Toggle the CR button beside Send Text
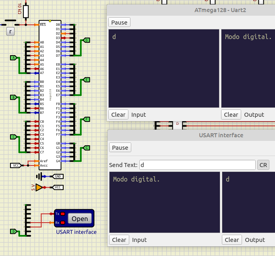 click(263, 165)
